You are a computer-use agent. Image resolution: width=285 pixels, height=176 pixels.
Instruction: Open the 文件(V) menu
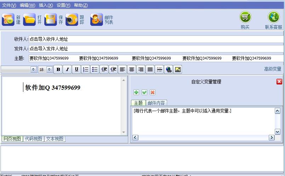point(9,5)
